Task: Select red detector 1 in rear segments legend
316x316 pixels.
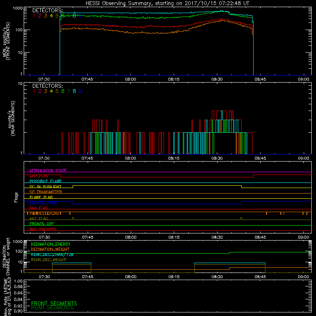Action: pos(34,91)
